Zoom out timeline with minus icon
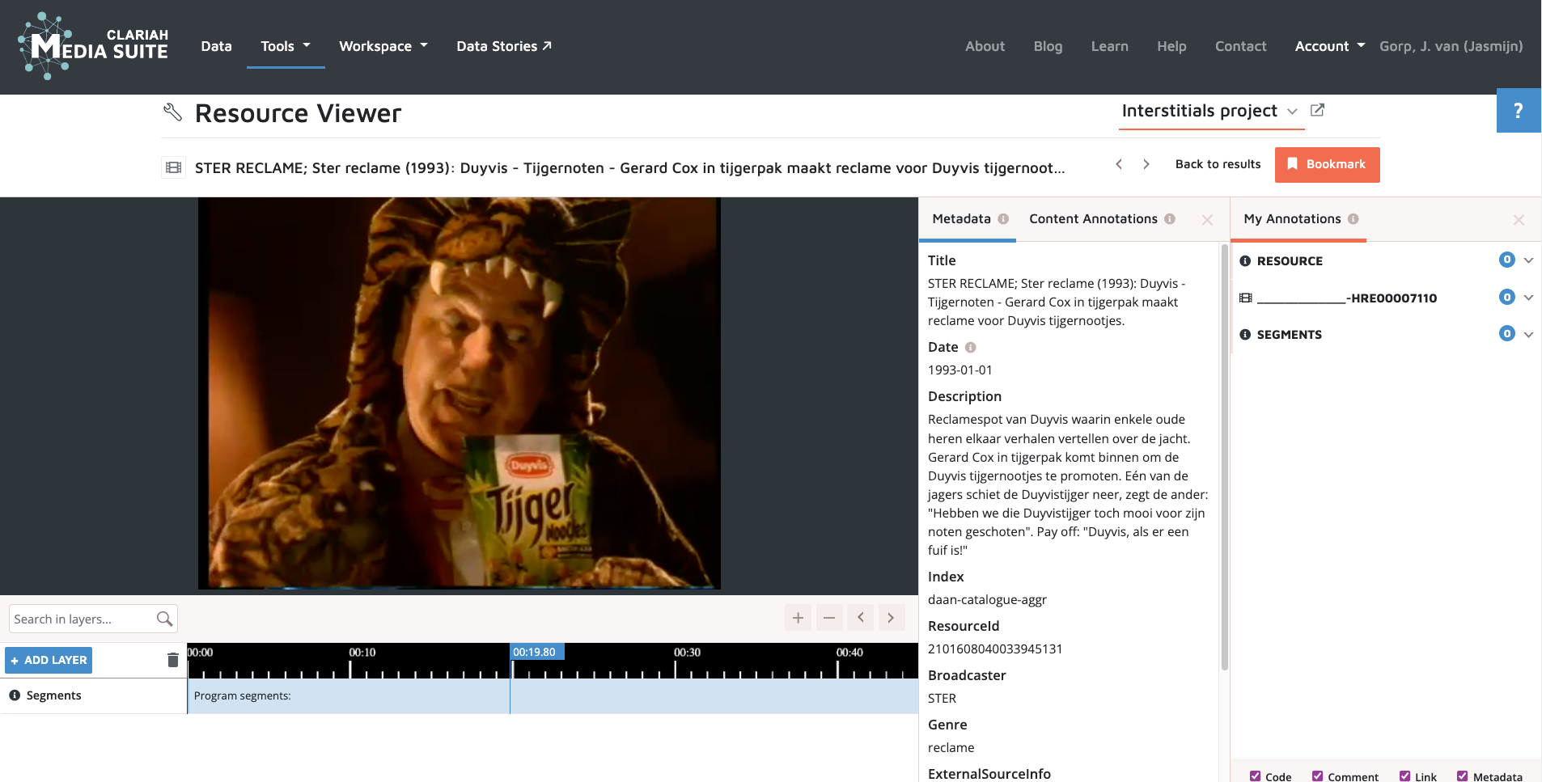The image size is (1542, 782). 829,618
